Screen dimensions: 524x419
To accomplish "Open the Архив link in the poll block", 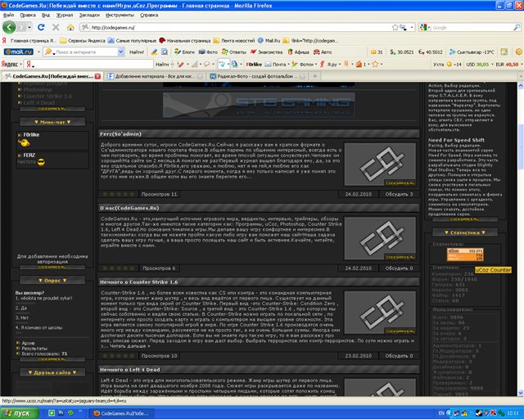I will click(28, 343).
